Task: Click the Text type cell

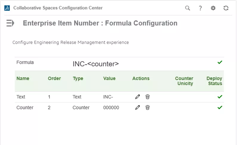Action: [77, 97]
